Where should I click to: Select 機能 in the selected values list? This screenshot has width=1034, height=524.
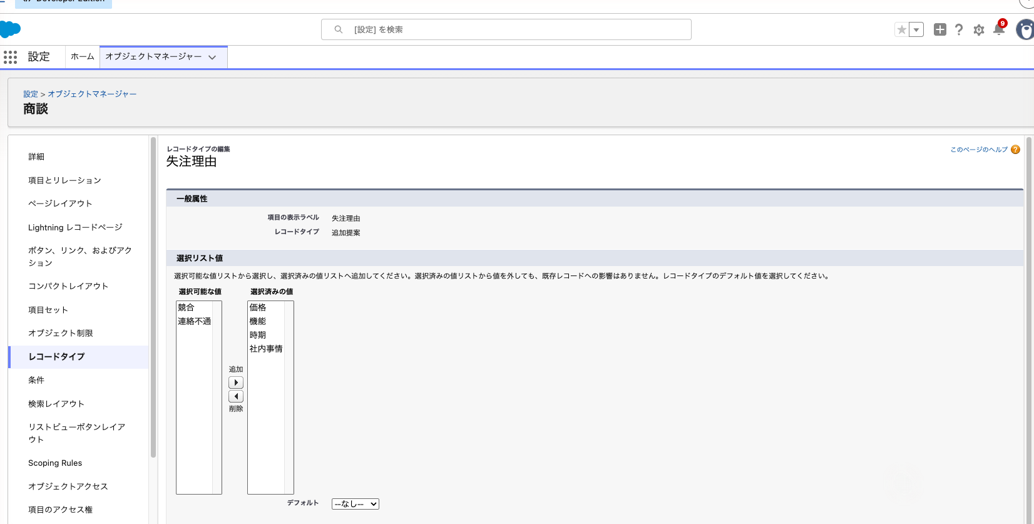point(258,321)
